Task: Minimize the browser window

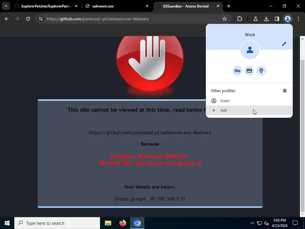Action: pos(270,6)
